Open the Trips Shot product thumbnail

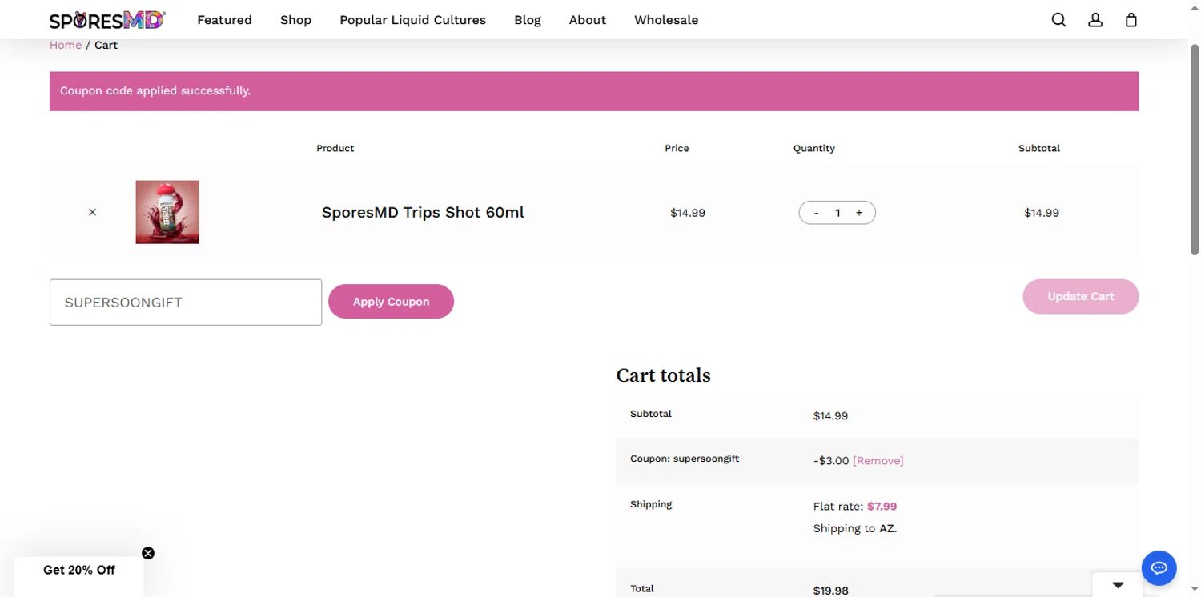pos(167,212)
